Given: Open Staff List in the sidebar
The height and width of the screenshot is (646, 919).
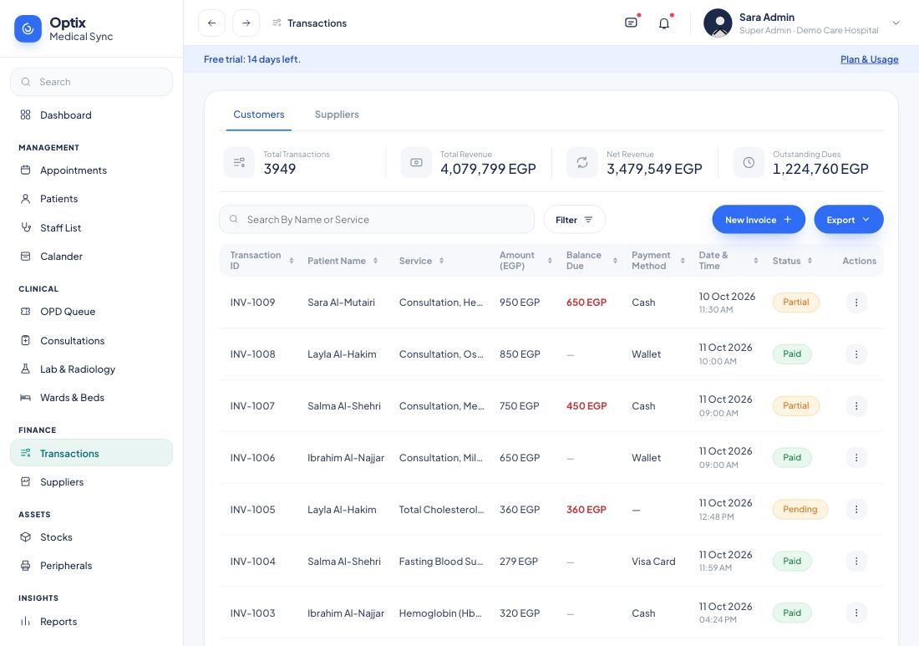Looking at the screenshot, I should (x=91, y=227).
